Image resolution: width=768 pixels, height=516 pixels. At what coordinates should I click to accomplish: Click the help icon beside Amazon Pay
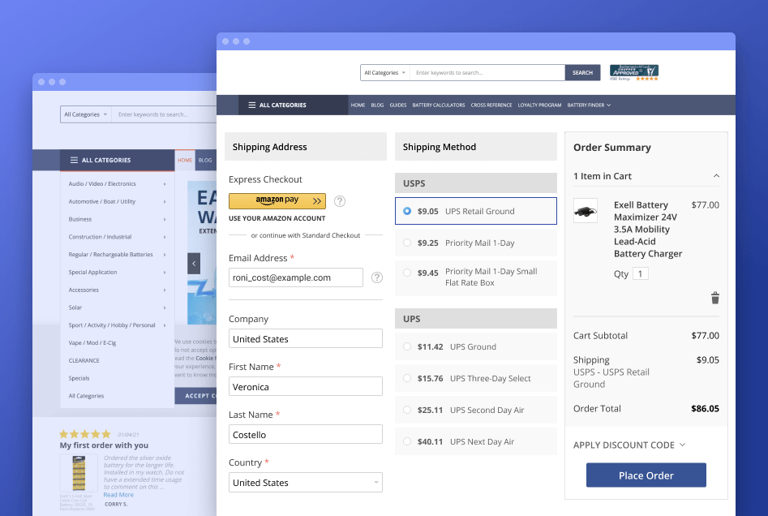[339, 201]
